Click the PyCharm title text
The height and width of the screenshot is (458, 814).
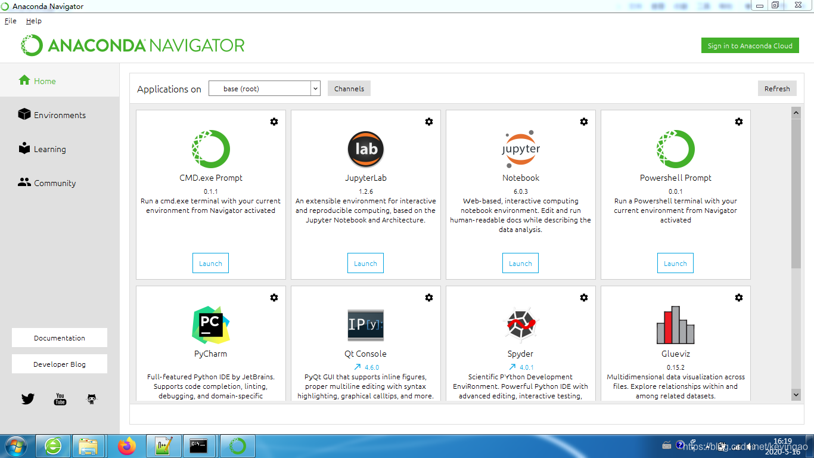210,354
